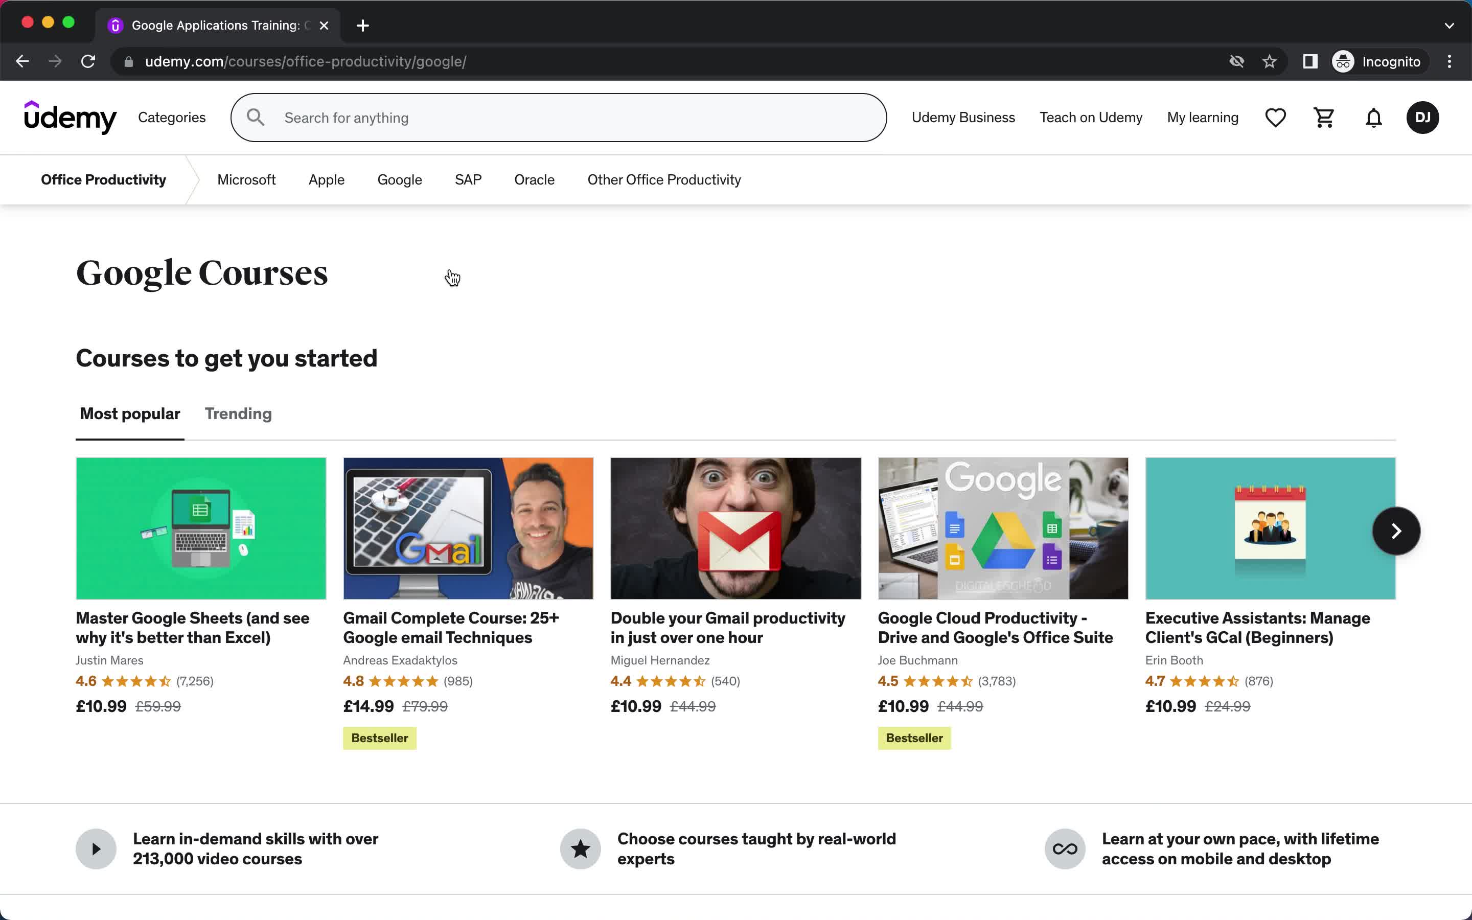
Task: Open Udemy Business page
Action: coord(962,118)
